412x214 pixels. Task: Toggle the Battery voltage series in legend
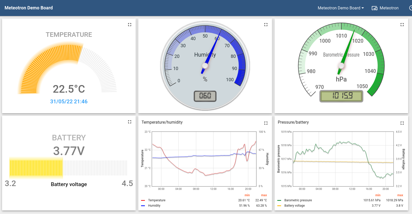[294, 206]
